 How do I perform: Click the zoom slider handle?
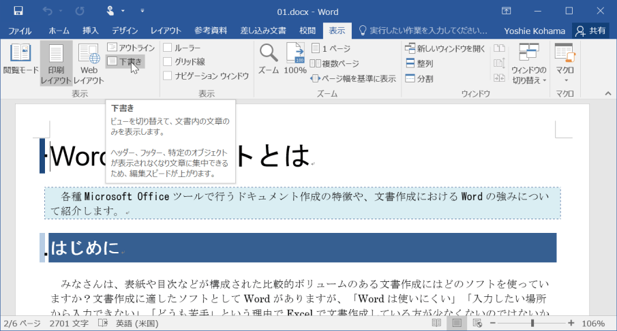pos(532,323)
